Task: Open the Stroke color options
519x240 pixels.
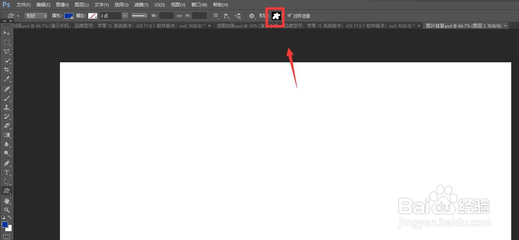Action: (93, 16)
